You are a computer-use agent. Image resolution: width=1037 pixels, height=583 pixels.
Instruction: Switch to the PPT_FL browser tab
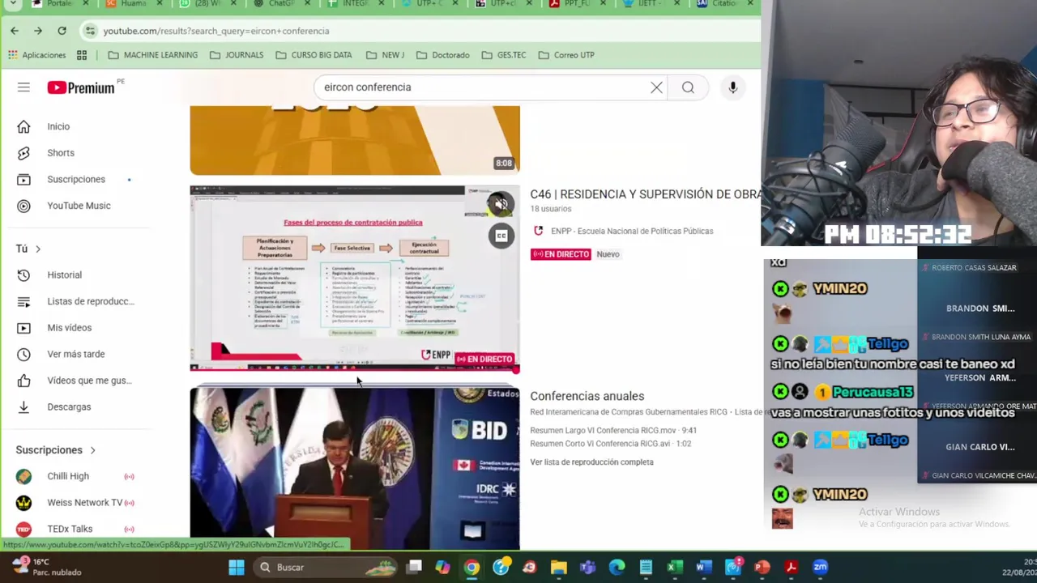(575, 4)
